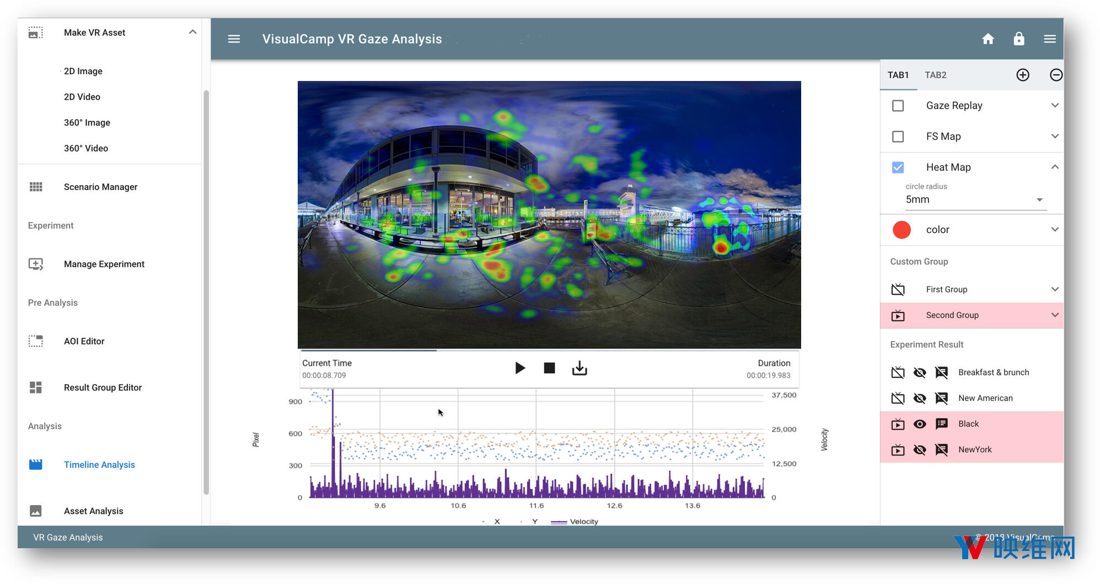This screenshot has width=1100, height=584.
Task: Uncheck the Heat Map checkbox
Action: tap(898, 167)
